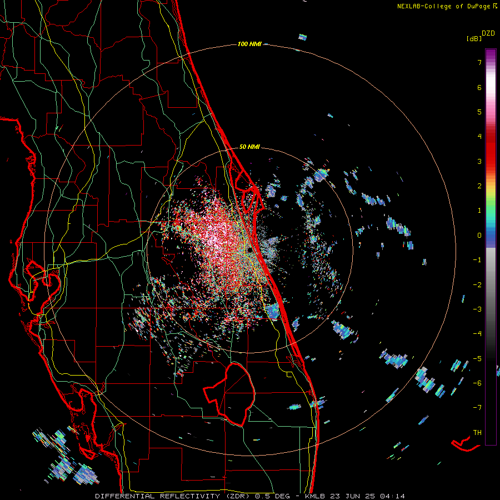Viewport: 500px width, 500px height.
Task: Click the KMLB station identifier text
Action: (x=316, y=496)
